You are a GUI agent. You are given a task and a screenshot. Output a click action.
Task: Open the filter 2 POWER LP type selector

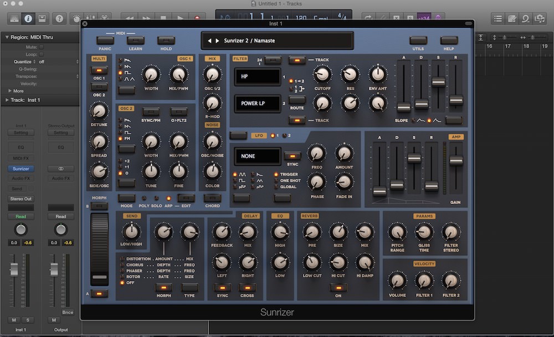258,103
